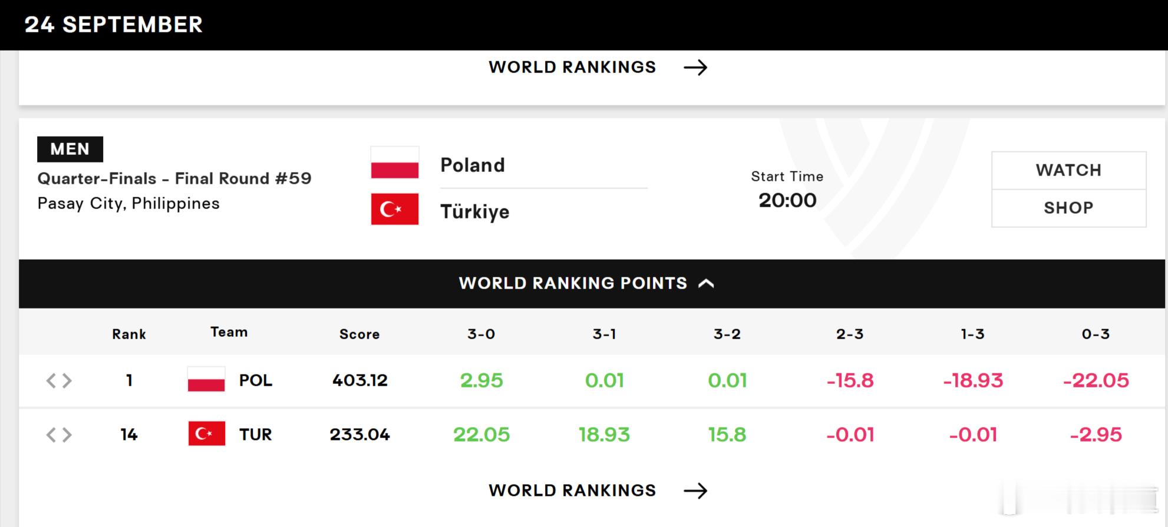
Task: Collapse World Ranking Points chevron
Action: [x=706, y=283]
